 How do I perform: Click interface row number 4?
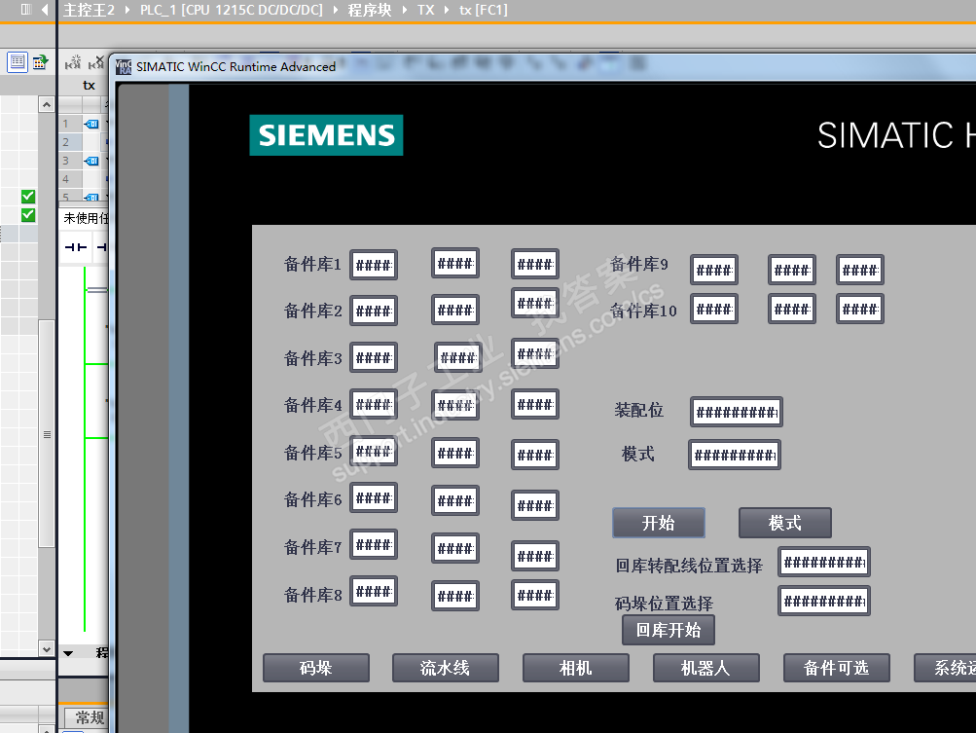[x=65, y=179]
